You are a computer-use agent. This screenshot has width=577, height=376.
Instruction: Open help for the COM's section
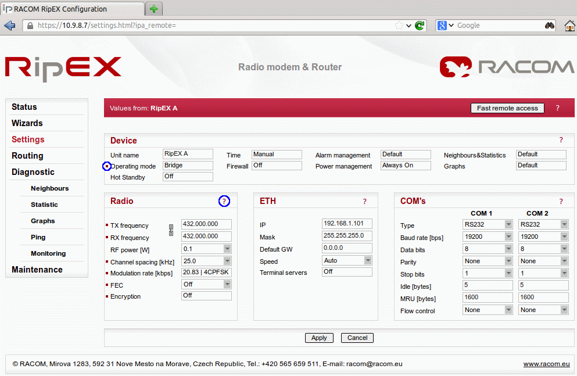point(561,202)
